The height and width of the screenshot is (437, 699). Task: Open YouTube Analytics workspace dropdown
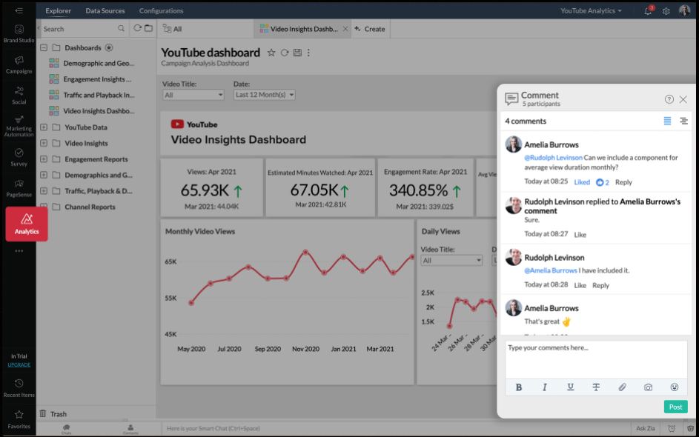coord(591,10)
